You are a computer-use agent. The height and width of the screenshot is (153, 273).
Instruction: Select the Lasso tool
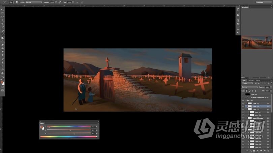2,17
